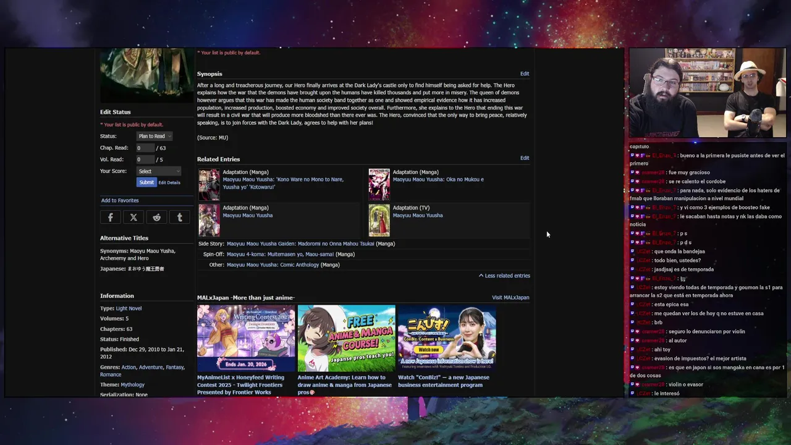Viewport: 791px width, 445px height.
Task: Click the 'Status: Finished' information row
Action: click(119, 339)
